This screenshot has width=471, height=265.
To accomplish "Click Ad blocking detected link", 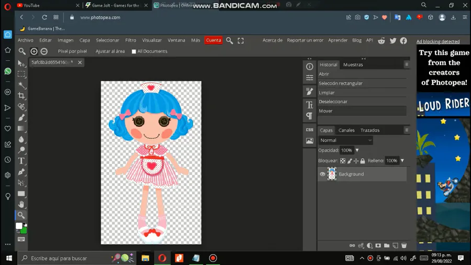I will click(x=438, y=41).
